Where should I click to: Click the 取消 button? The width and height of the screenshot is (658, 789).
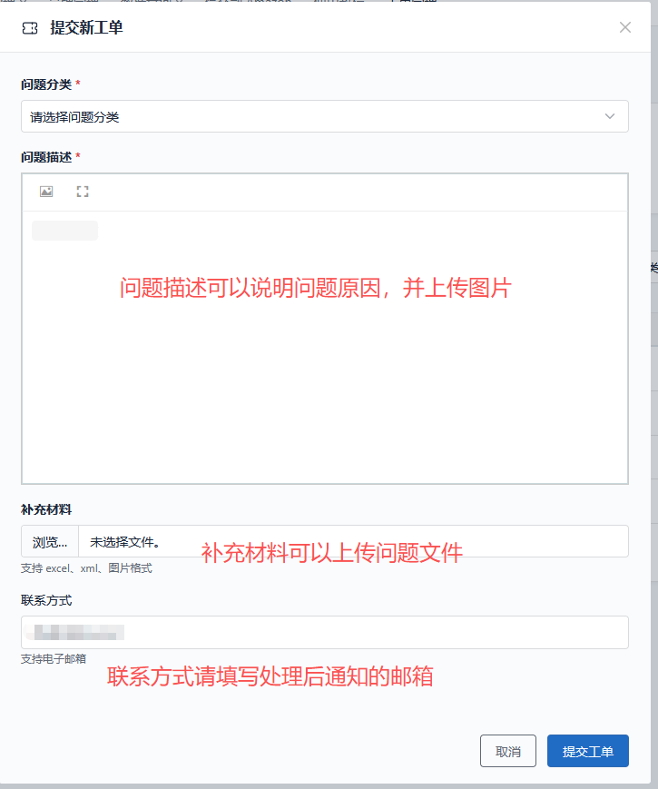pyautogui.click(x=507, y=751)
